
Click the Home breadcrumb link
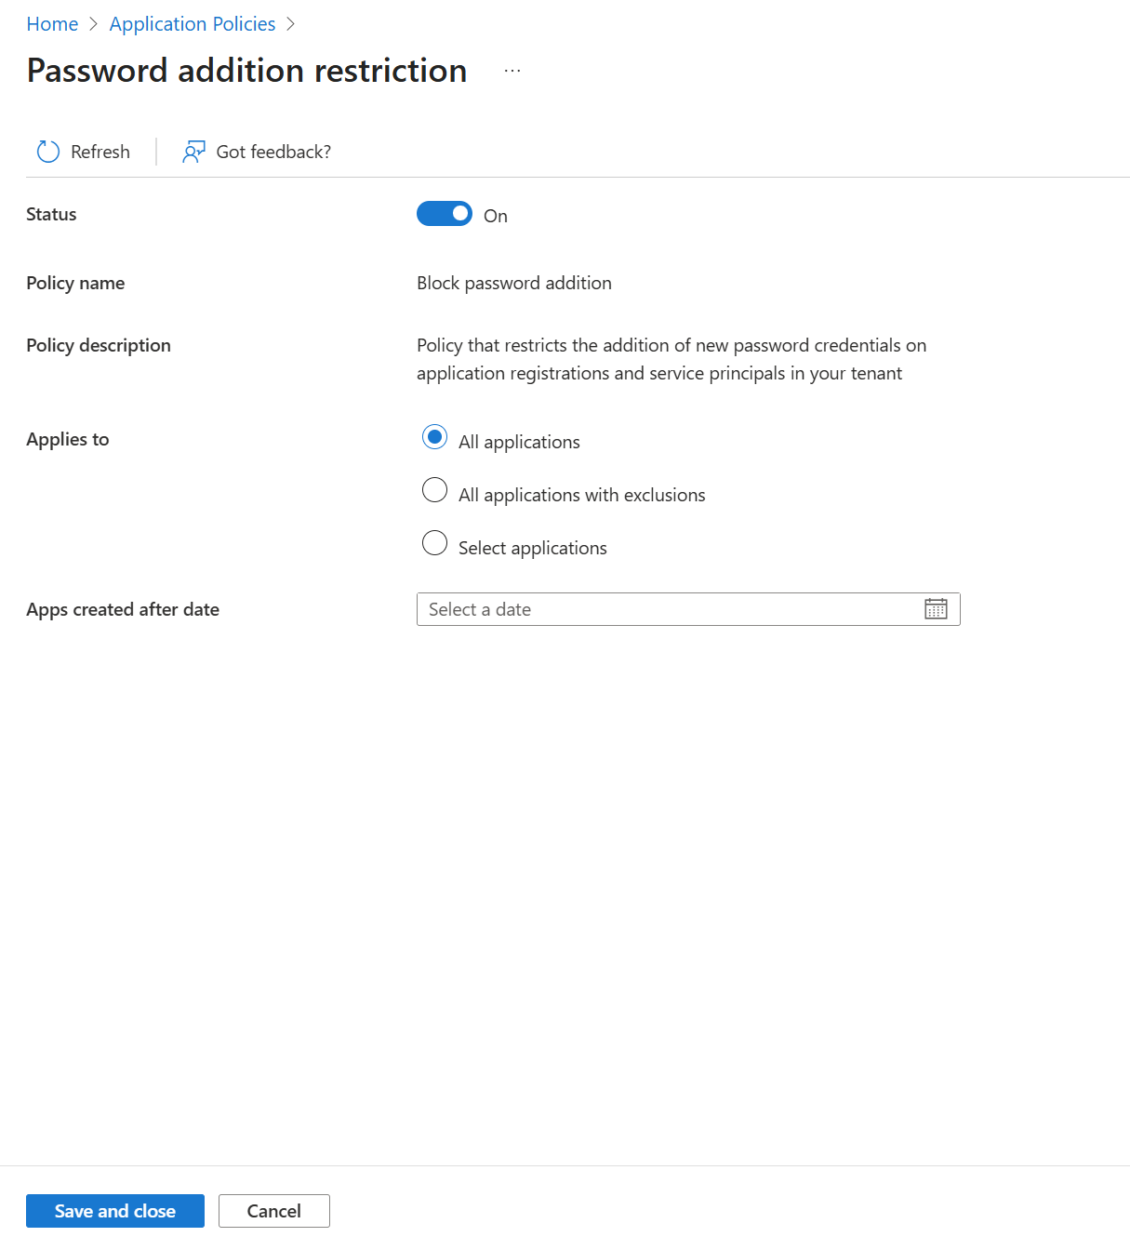pos(52,24)
